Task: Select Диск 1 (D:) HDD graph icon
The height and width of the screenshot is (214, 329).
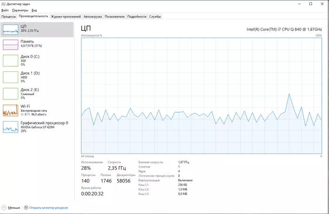Action: [10, 77]
